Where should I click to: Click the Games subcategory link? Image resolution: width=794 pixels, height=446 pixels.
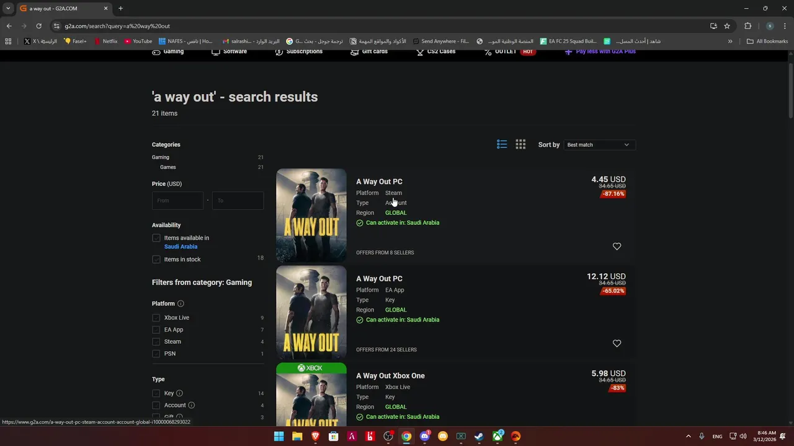pyautogui.click(x=167, y=167)
